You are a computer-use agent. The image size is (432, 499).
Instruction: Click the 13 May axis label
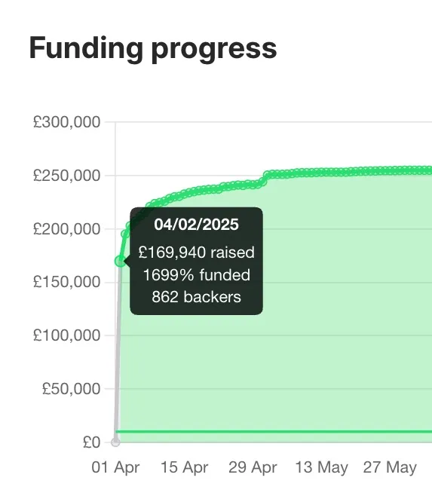321,468
